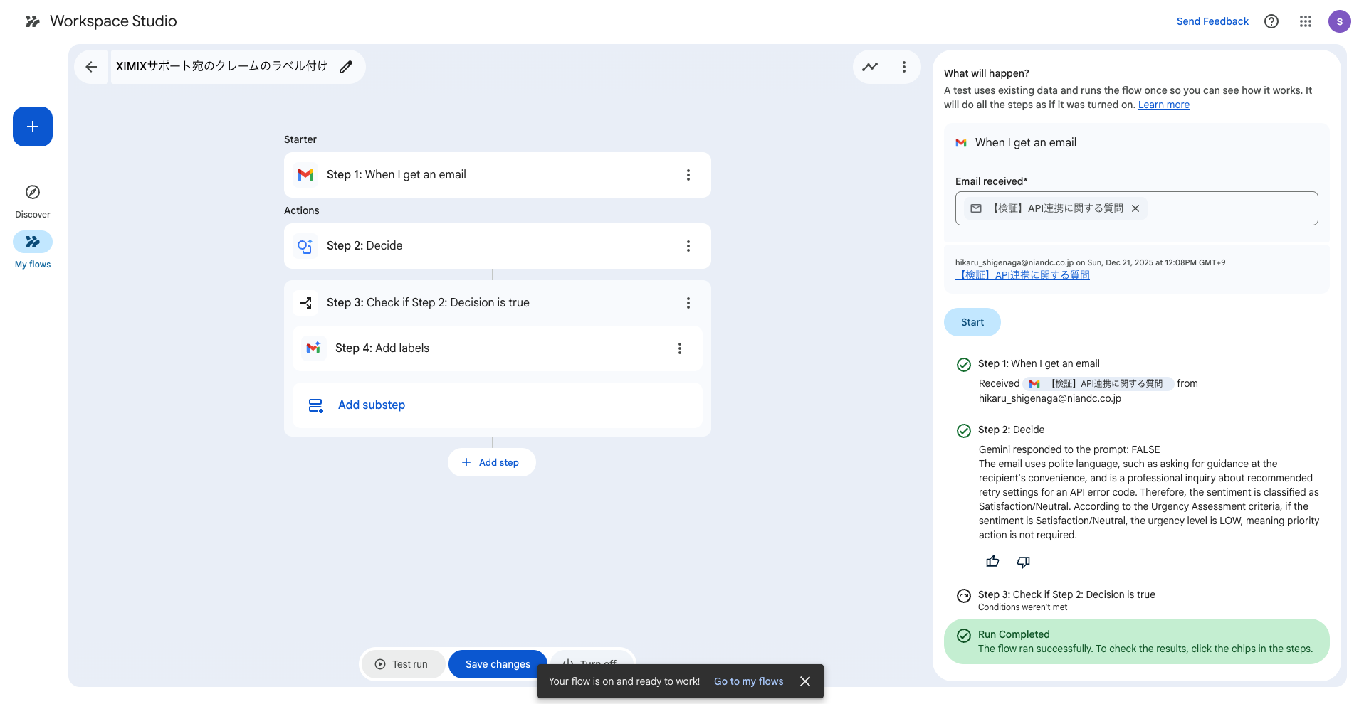Open the flow's top more options menu
1364x704 pixels.
pos(904,67)
